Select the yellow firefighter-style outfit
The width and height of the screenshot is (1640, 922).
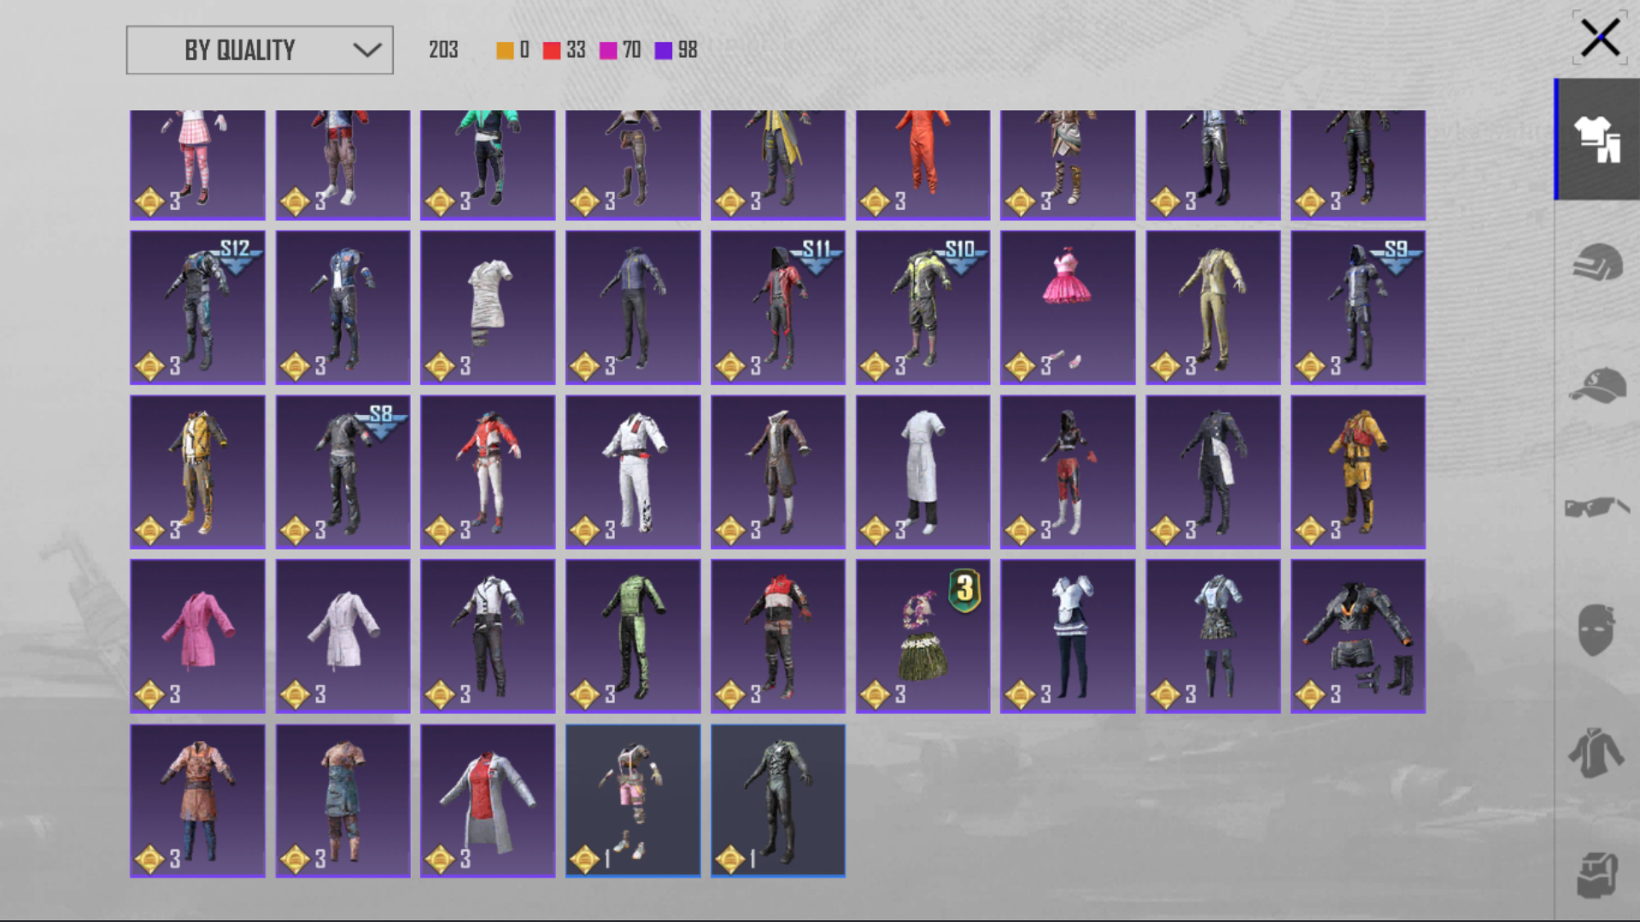(1358, 471)
